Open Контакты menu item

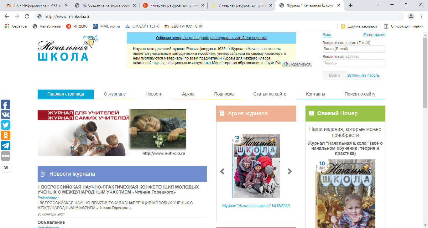[316, 94]
